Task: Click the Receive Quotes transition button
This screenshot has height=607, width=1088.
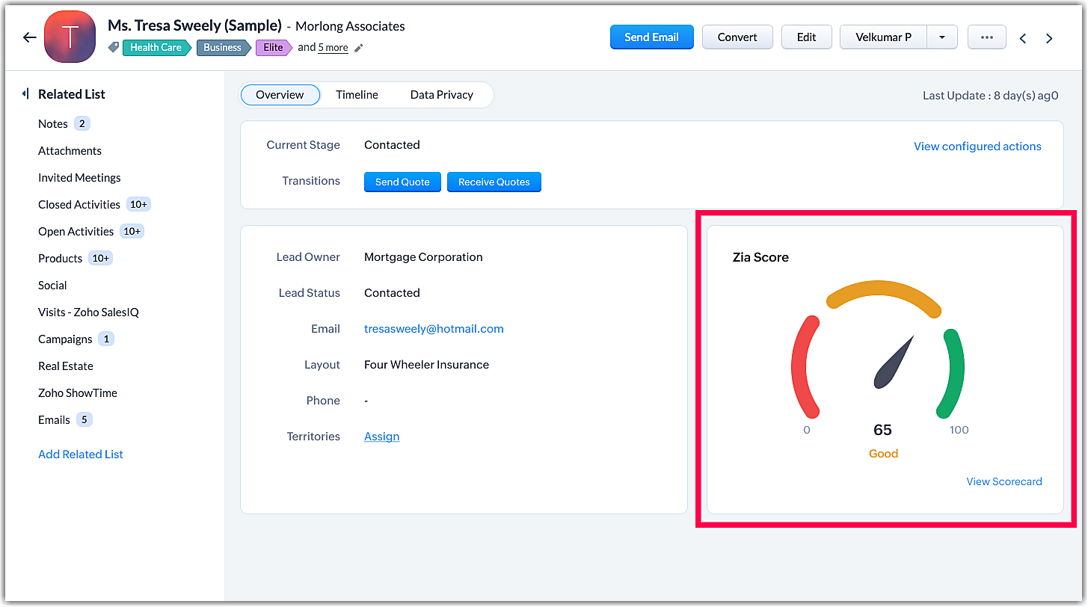Action: click(x=494, y=182)
